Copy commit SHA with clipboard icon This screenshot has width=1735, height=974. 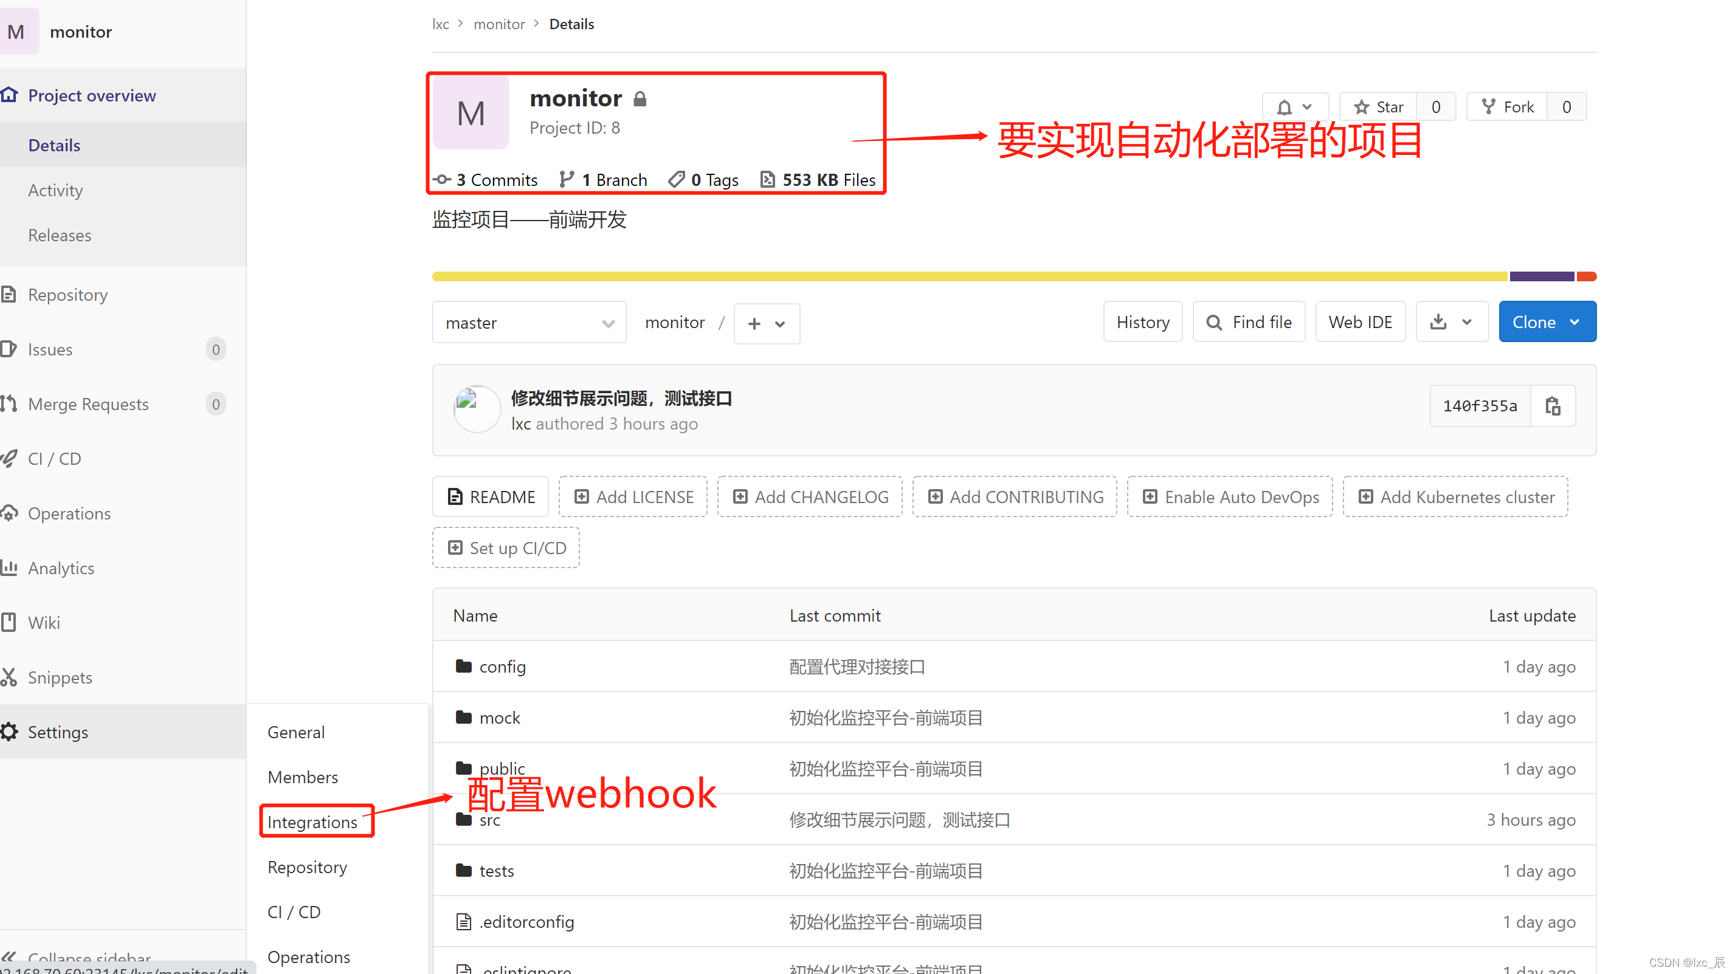point(1553,406)
